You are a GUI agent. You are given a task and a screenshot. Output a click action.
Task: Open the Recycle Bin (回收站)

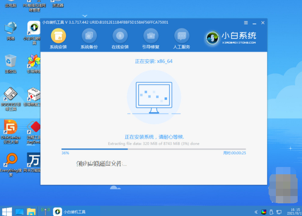(10, 62)
